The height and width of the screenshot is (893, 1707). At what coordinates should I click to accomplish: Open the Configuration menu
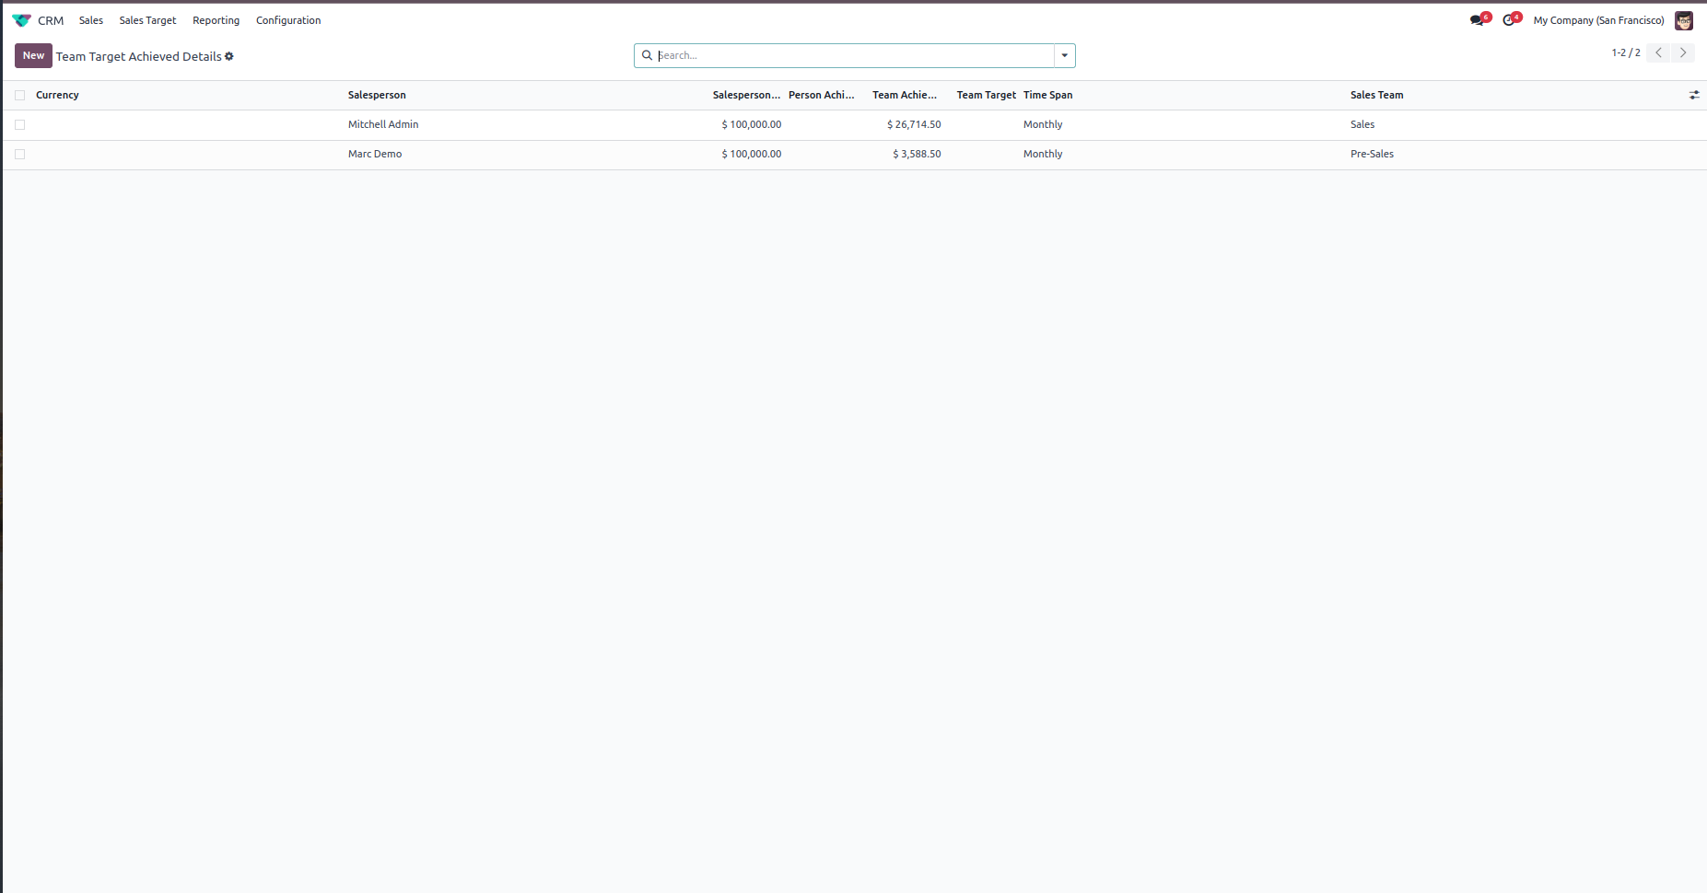[288, 20]
